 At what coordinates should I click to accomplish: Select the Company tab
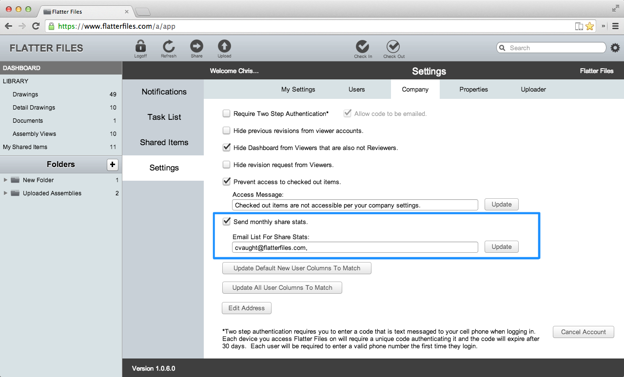415,90
